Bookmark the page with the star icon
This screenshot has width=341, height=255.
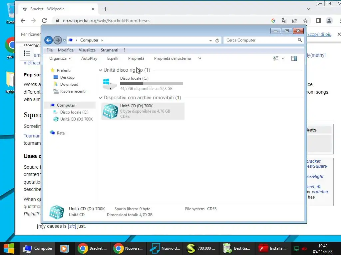point(305,21)
